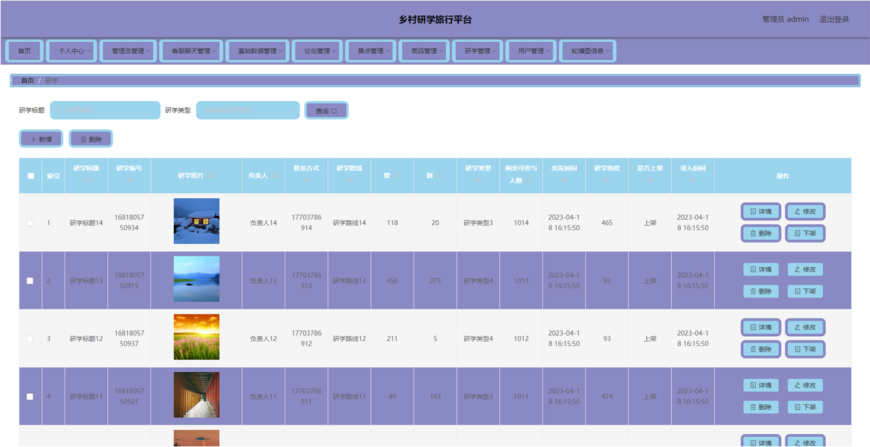Take 研学标题13 off shelf with 下架
This screenshot has width=870, height=447.
tap(805, 291)
